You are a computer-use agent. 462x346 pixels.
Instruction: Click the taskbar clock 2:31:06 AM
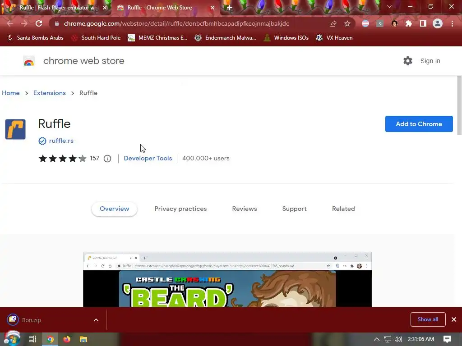click(x=421, y=339)
